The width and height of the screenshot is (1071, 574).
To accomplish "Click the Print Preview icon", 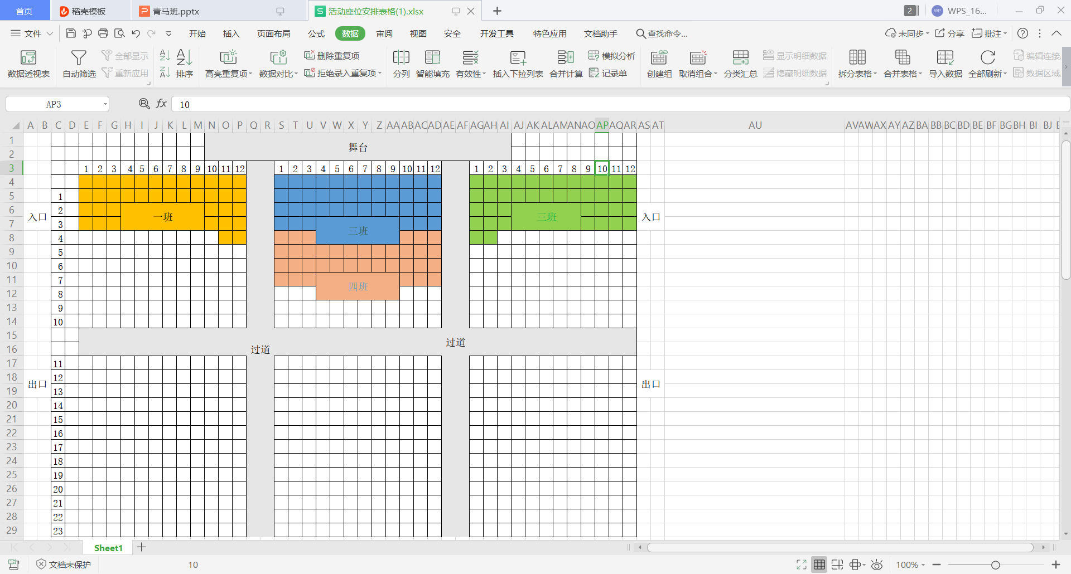I will pos(119,33).
